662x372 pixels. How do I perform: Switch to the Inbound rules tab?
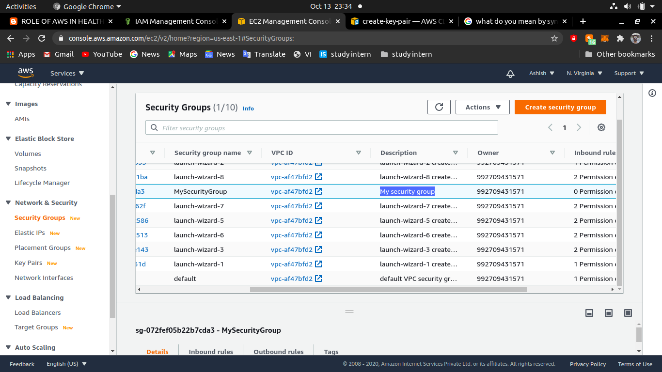tap(211, 352)
